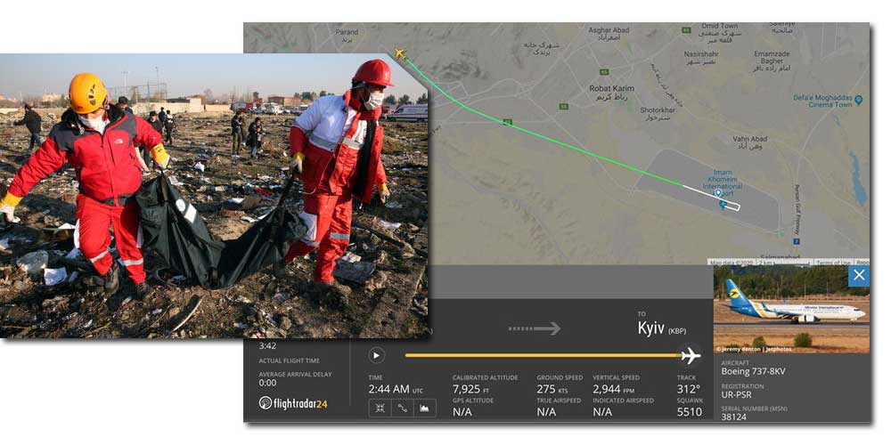Click the plane icon at the timeline end

tap(689, 356)
